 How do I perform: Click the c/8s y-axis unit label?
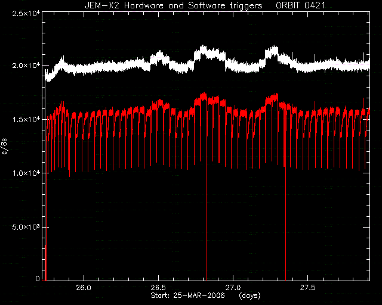point(4,147)
